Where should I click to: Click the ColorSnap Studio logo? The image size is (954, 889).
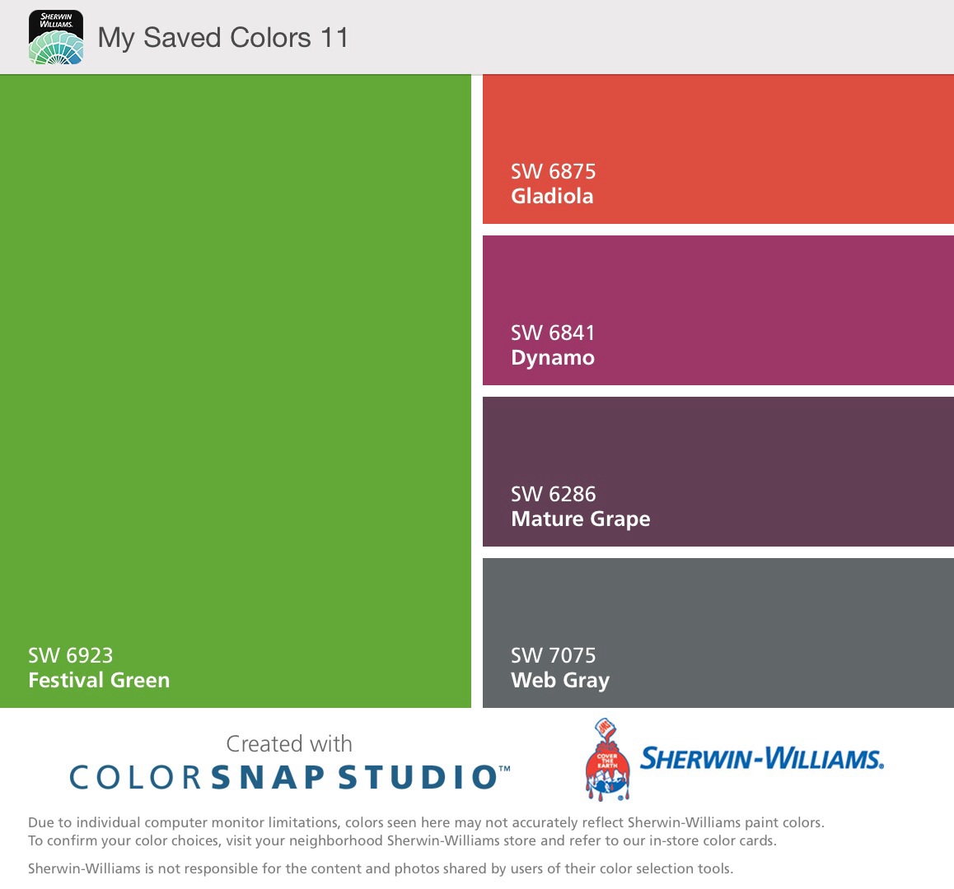tap(289, 777)
